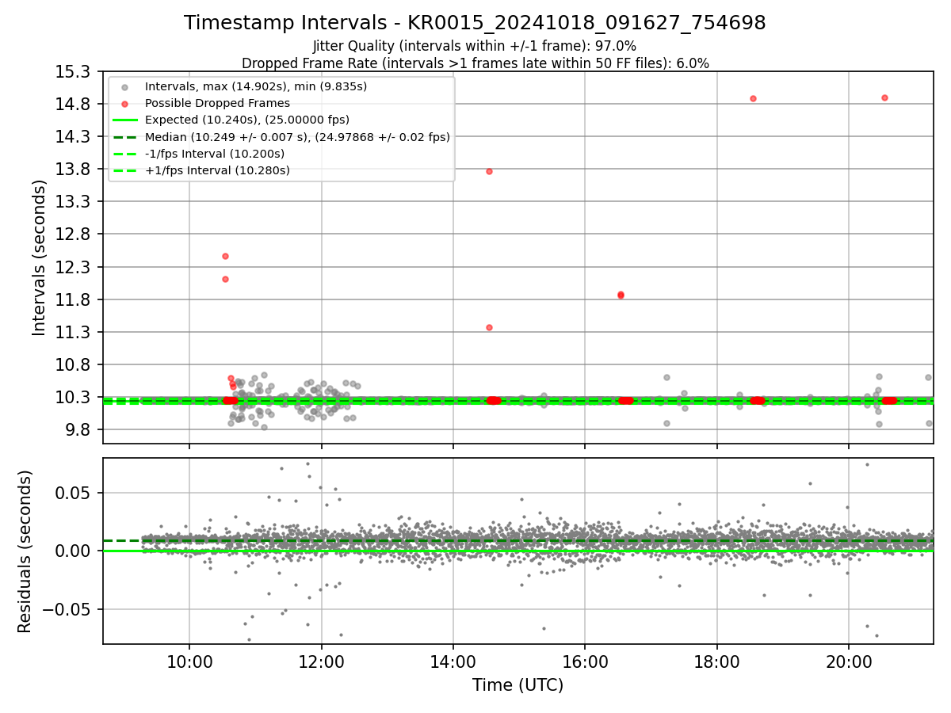Viewport: 951px width, 713px height.
Task: Click the 18:00 x-axis tick label
Action: point(716,661)
